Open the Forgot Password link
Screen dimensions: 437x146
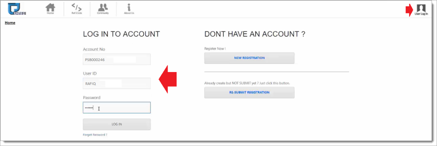[95, 135]
